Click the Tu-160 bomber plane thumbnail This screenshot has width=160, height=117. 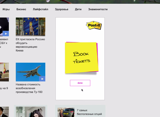click(30, 72)
